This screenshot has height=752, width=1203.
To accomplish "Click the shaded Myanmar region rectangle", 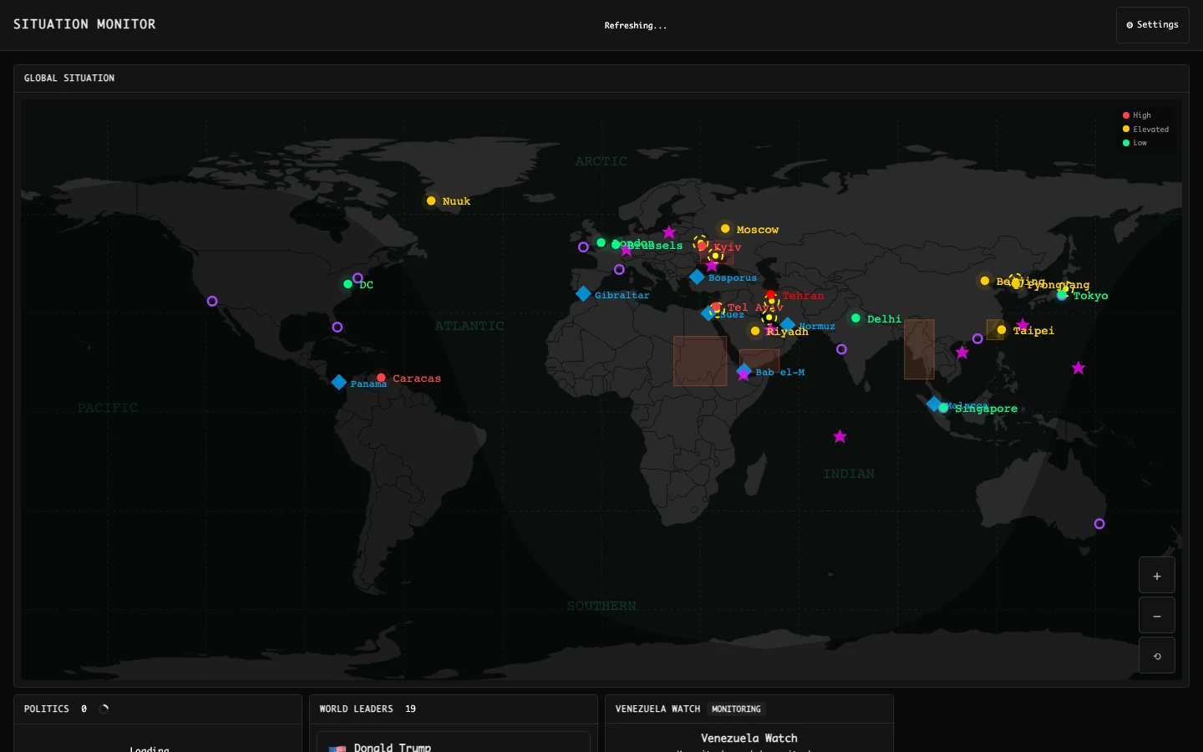I will 919,349.
